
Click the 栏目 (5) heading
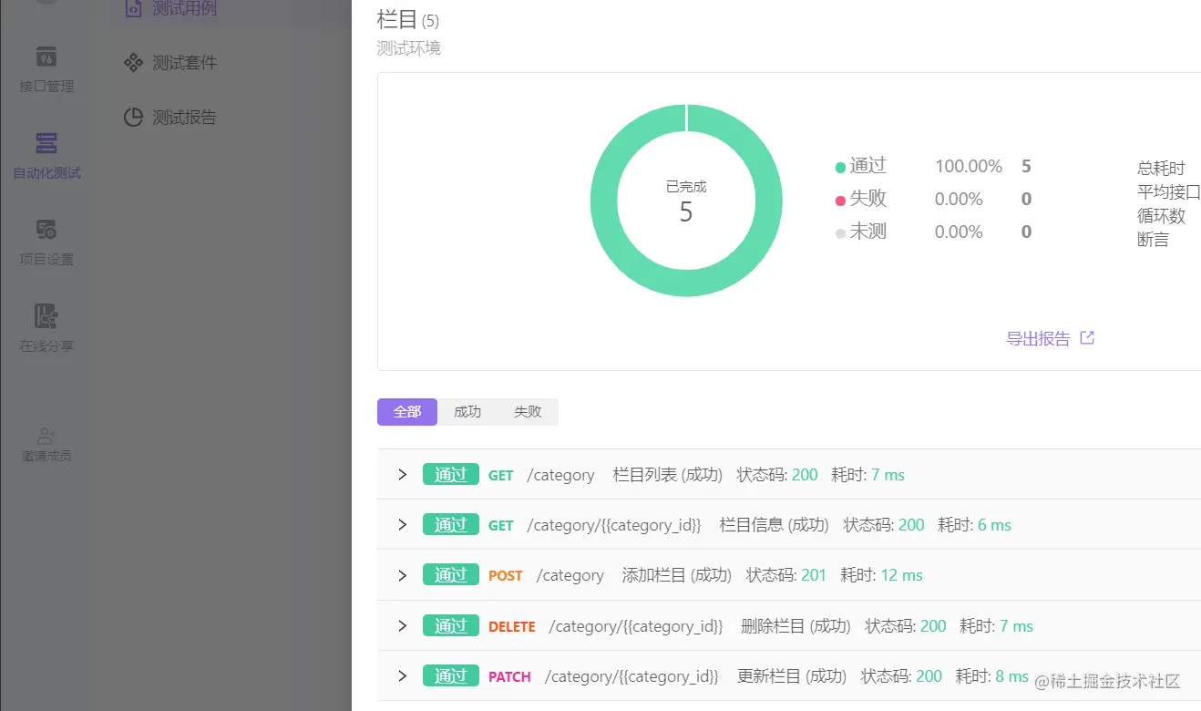coord(407,20)
